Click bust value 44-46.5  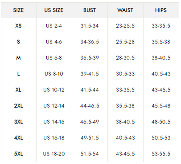(90, 106)
